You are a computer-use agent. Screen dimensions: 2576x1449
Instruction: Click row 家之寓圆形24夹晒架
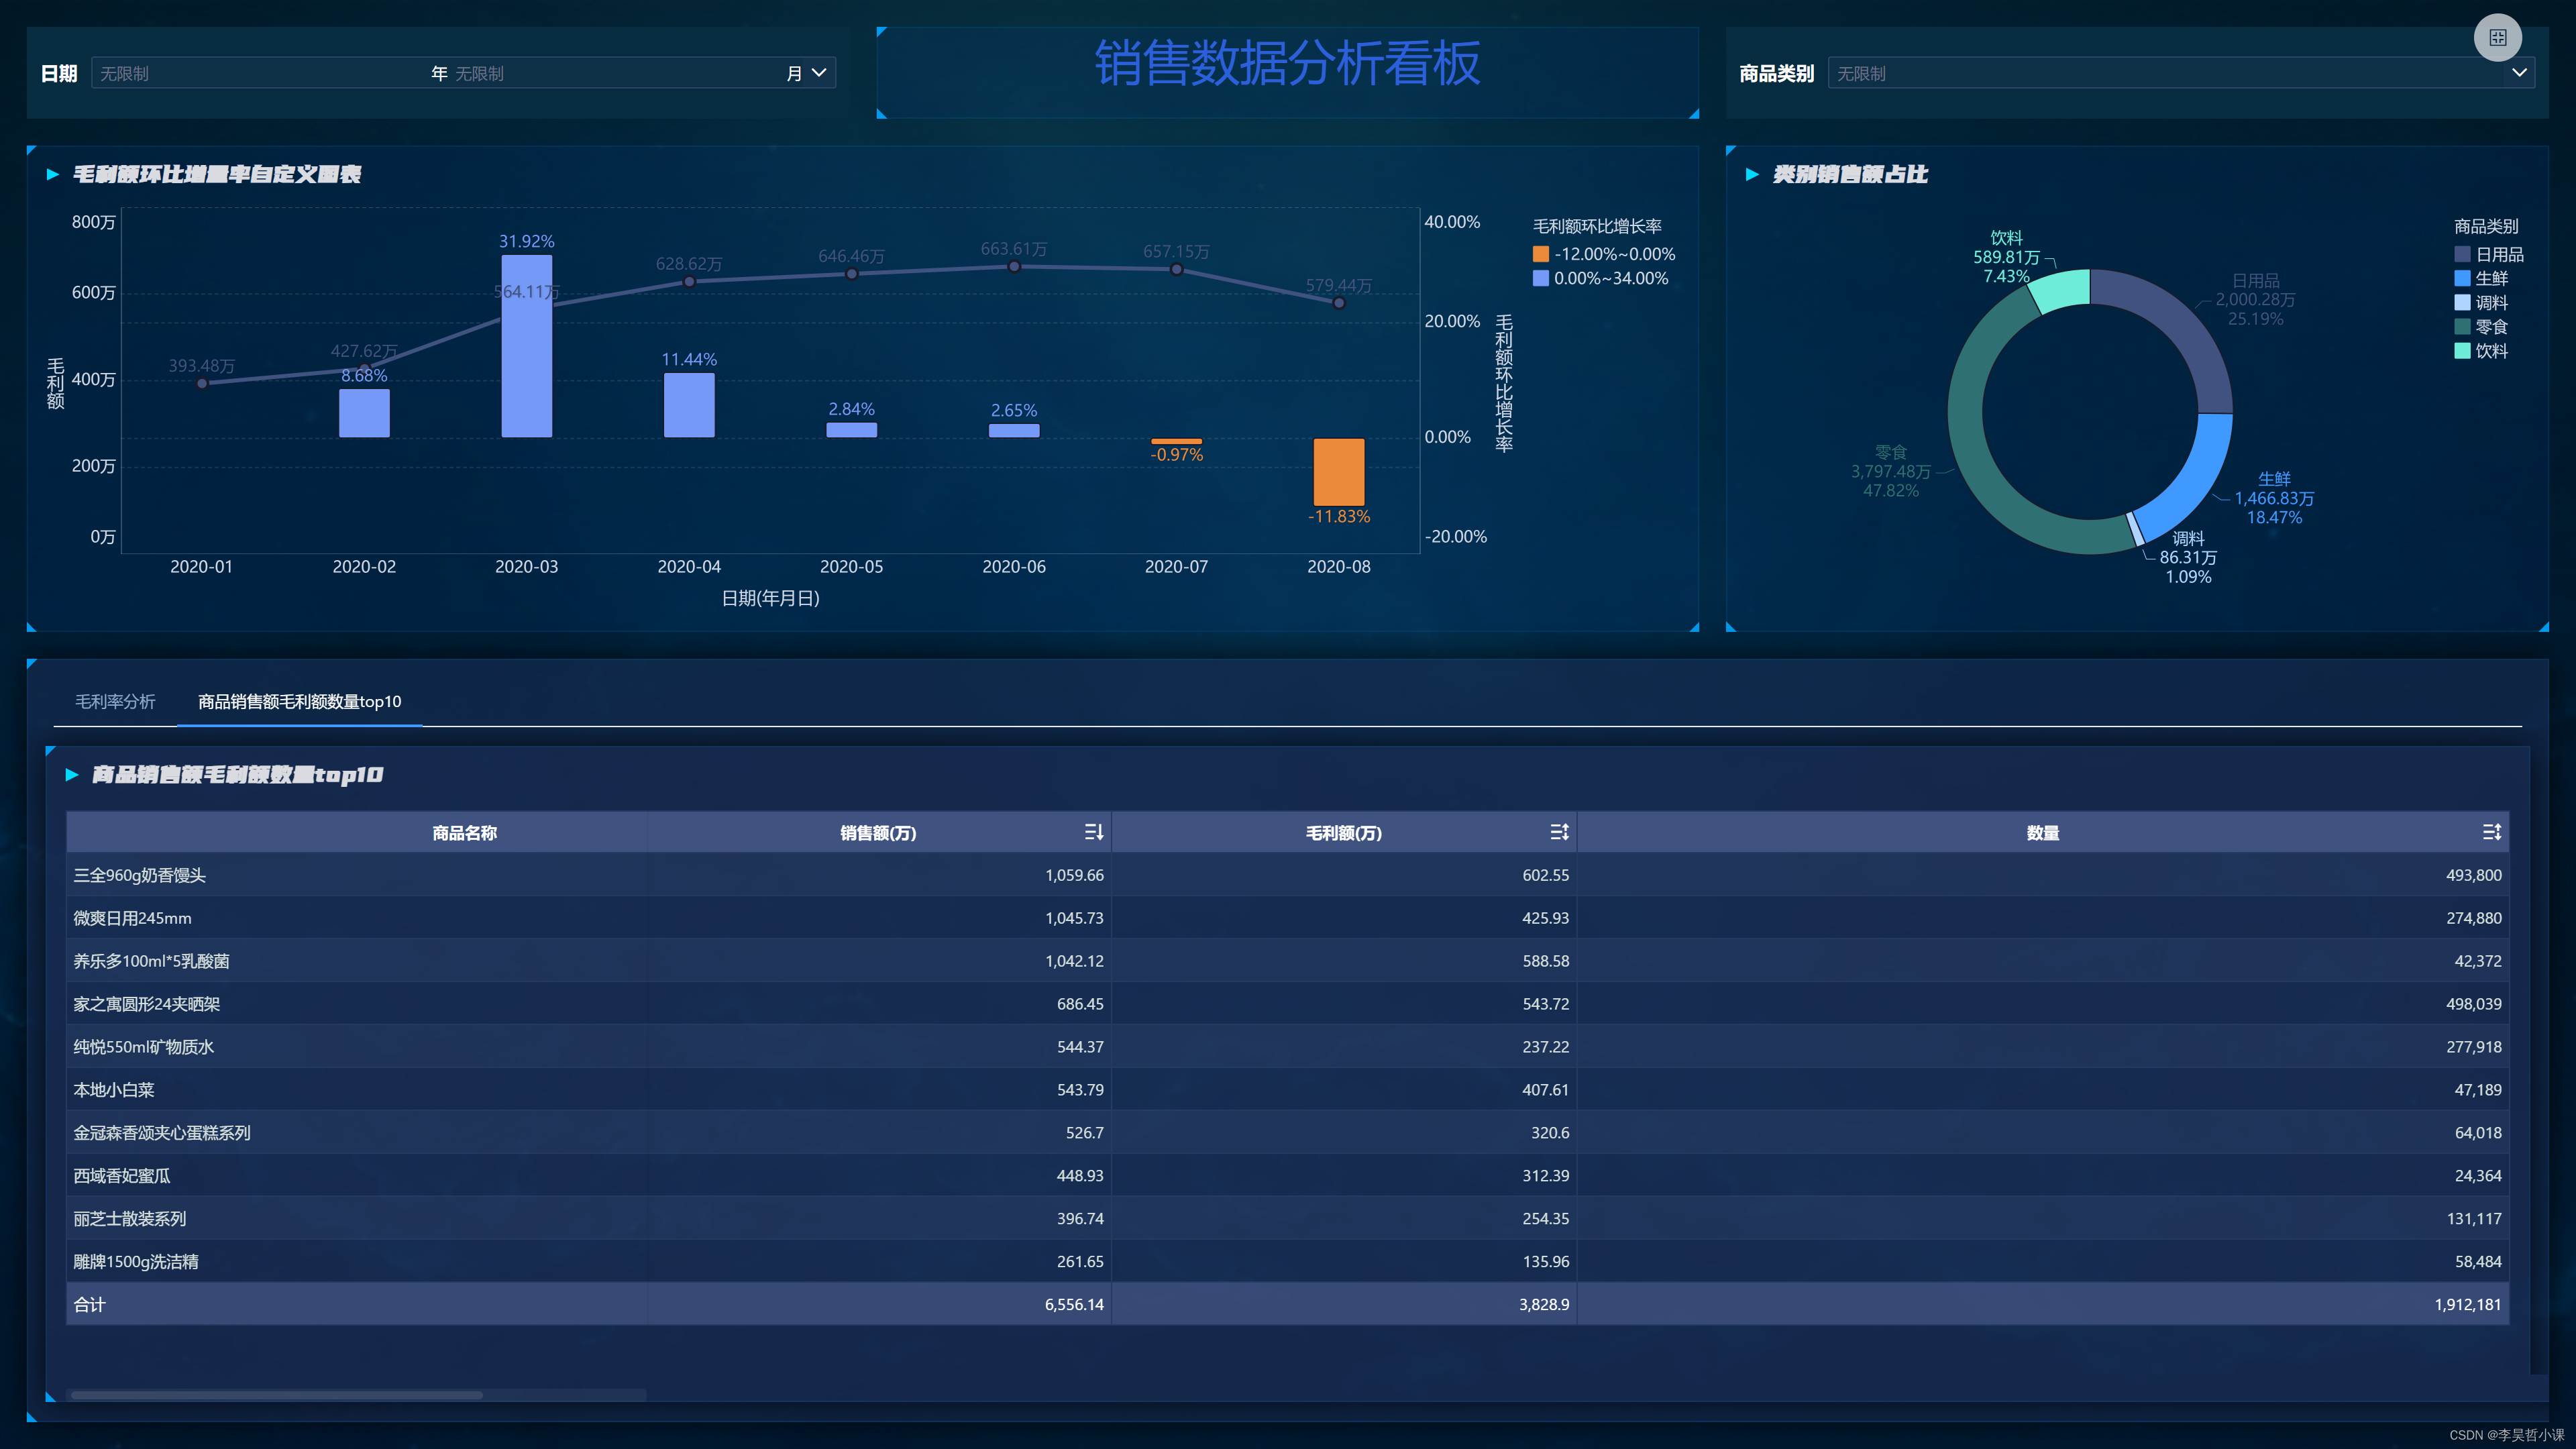pos(1288,1004)
